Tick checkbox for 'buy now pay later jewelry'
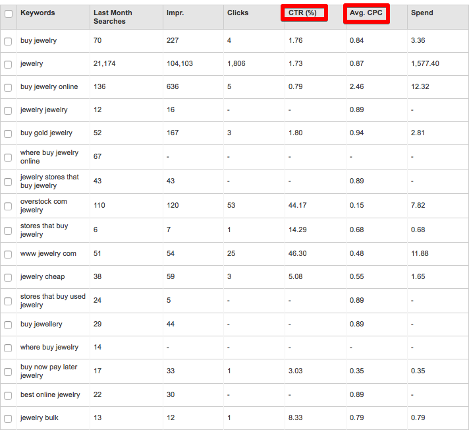 click(x=8, y=371)
